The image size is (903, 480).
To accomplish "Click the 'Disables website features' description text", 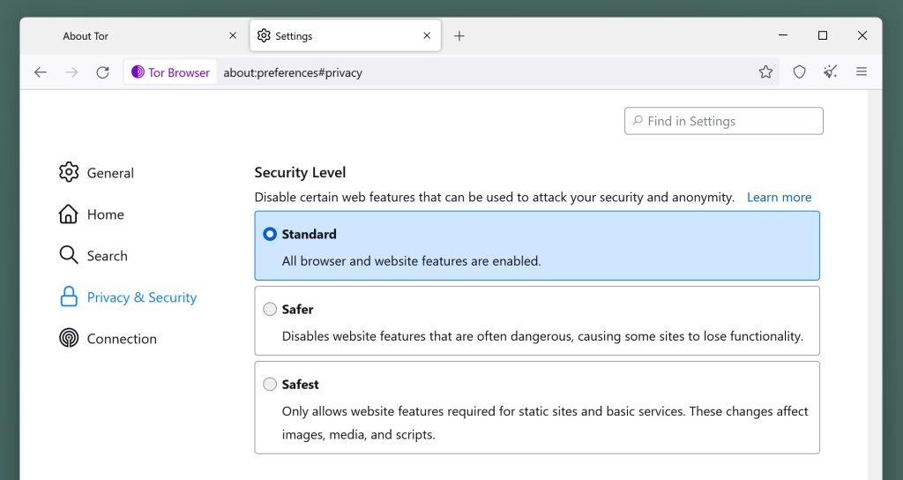I will tap(542, 336).
